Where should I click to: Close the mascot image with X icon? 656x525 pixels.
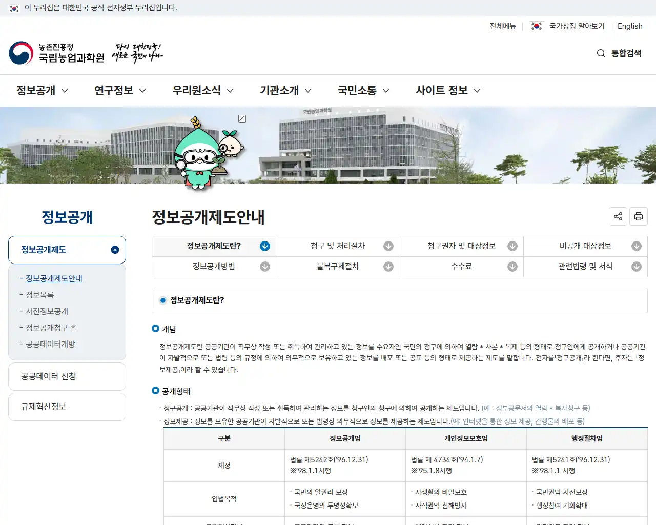[x=242, y=118]
